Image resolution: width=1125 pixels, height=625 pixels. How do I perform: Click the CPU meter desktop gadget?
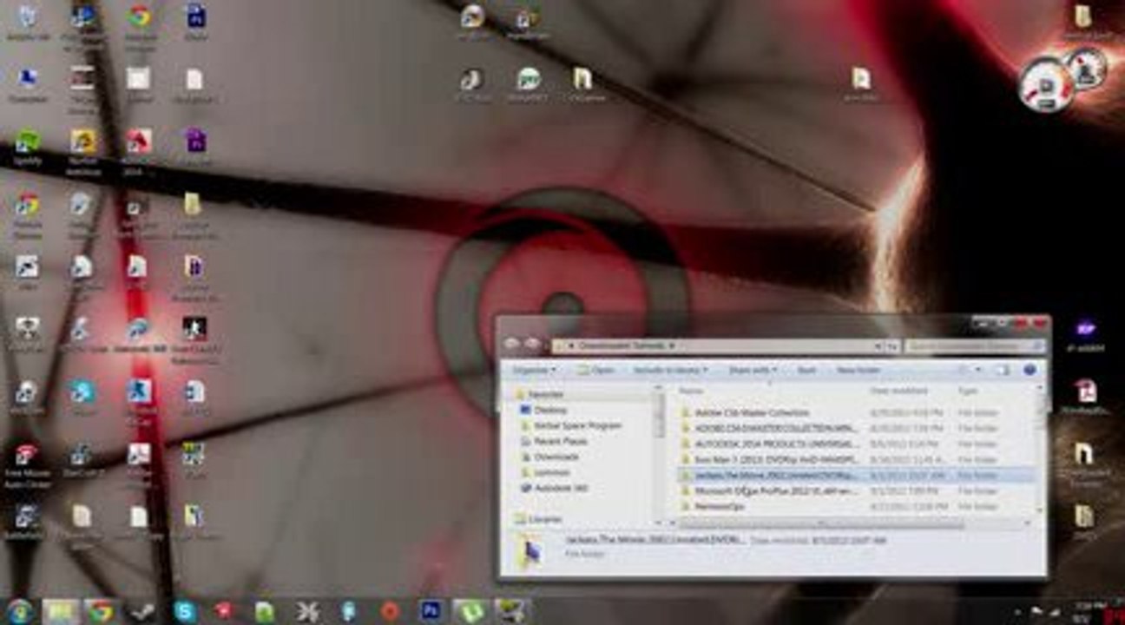(x=1047, y=87)
